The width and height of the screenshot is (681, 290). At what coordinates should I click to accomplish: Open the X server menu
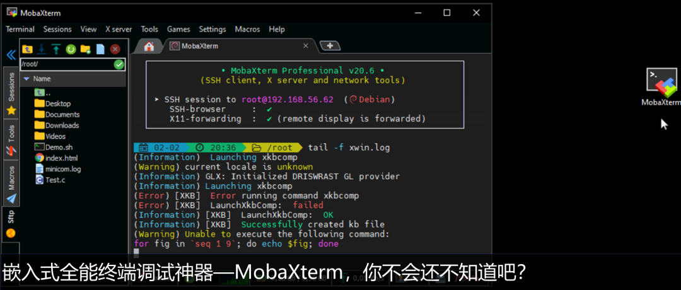tap(119, 29)
